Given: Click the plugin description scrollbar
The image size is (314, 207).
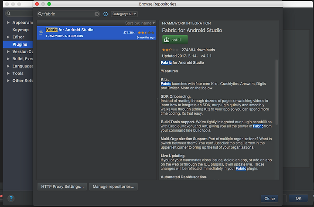Looking at the screenshot, I should tap(276, 92).
